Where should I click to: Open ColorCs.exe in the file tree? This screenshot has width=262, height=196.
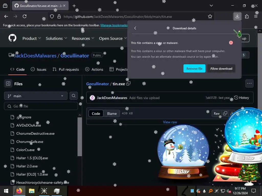pyautogui.click(x=25, y=150)
